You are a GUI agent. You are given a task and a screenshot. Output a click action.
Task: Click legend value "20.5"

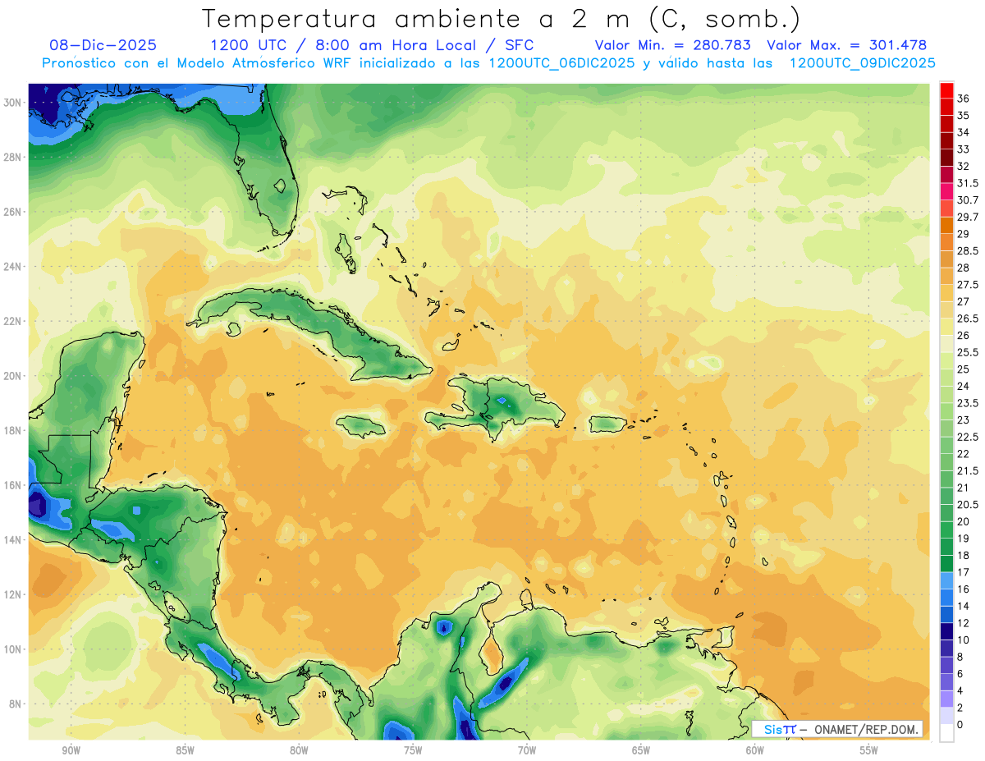click(x=968, y=504)
